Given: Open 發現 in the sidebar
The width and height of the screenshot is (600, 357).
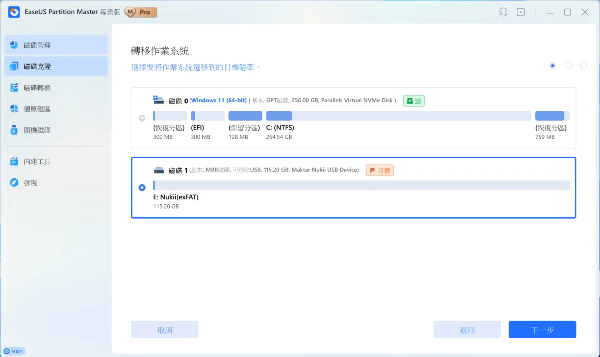Looking at the screenshot, I should coord(56,182).
